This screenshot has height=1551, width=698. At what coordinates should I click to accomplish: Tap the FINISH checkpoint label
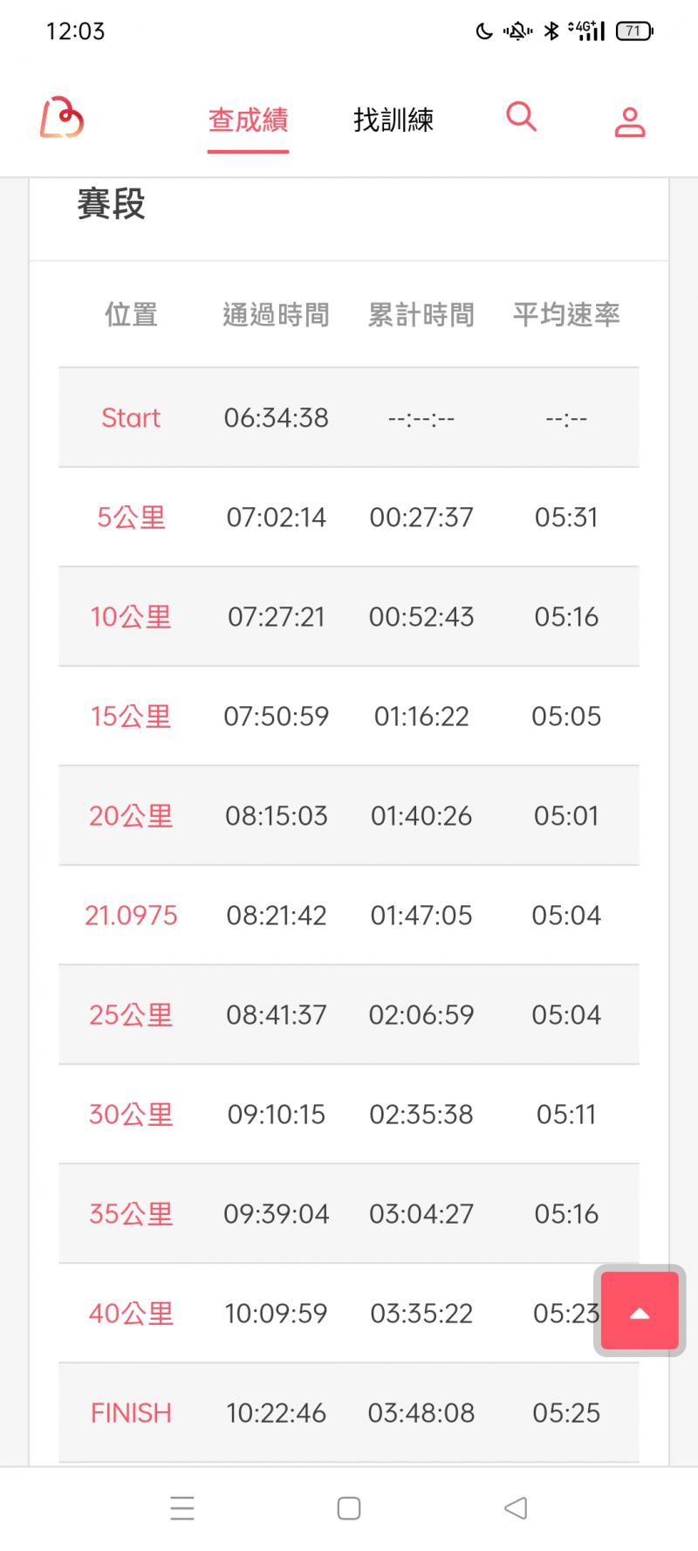(x=131, y=1412)
